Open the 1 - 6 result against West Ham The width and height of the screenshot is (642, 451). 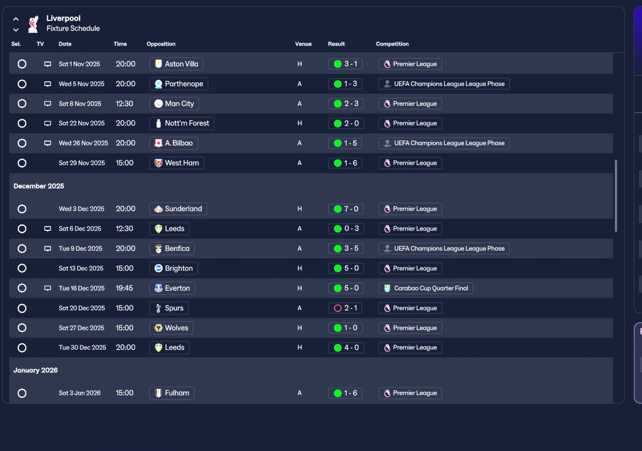346,163
